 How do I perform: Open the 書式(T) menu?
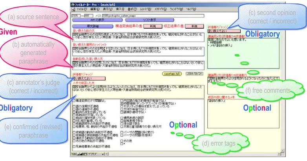click(132, 9)
